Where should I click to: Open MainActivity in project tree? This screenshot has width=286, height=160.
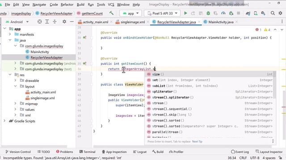pos(40,52)
